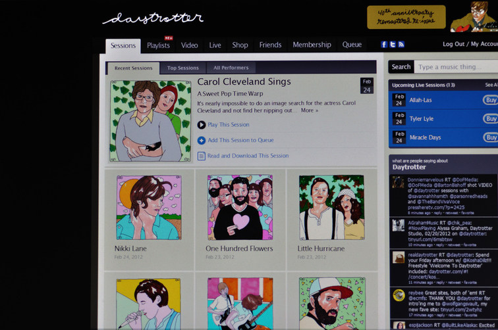Image resolution: width=498 pixels, height=330 pixels.
Task: Click the Log Out link
Action: [453, 44]
